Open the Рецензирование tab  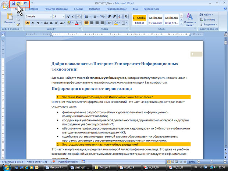(117, 9)
